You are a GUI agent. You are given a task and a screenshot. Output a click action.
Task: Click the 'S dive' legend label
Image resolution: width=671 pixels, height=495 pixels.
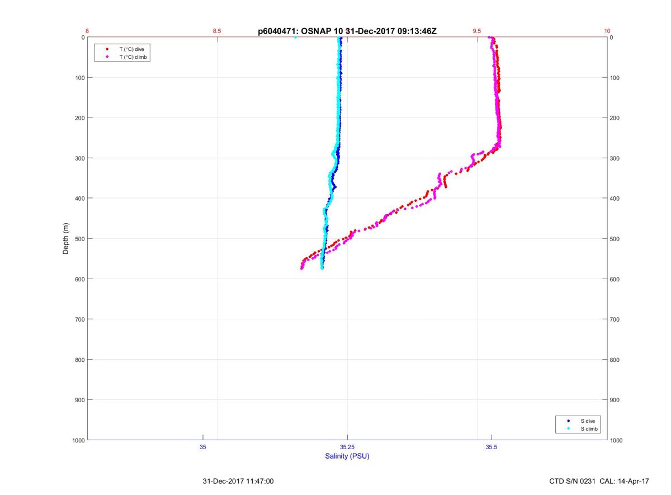[x=587, y=420]
